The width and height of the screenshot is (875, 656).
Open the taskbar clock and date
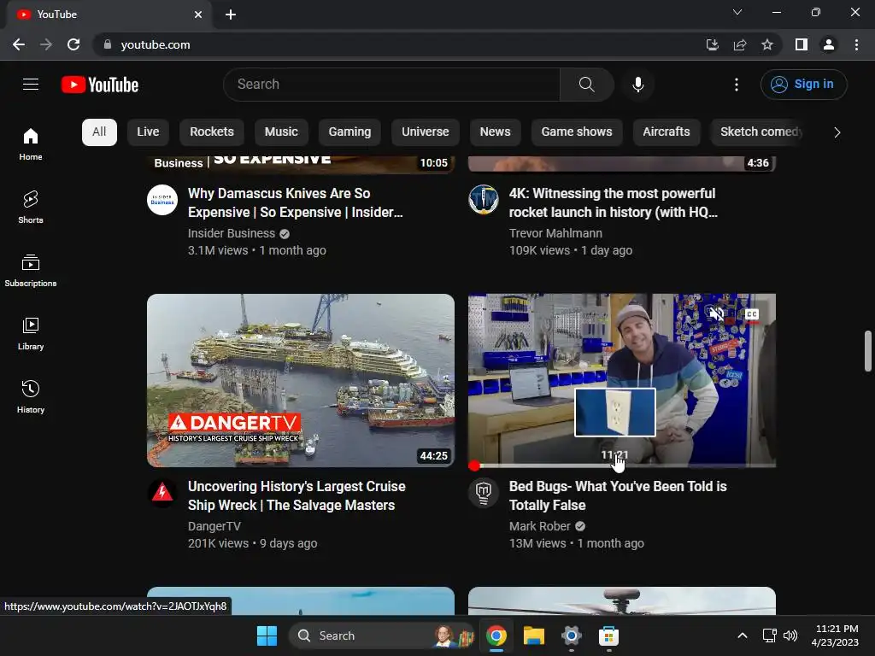(836, 635)
